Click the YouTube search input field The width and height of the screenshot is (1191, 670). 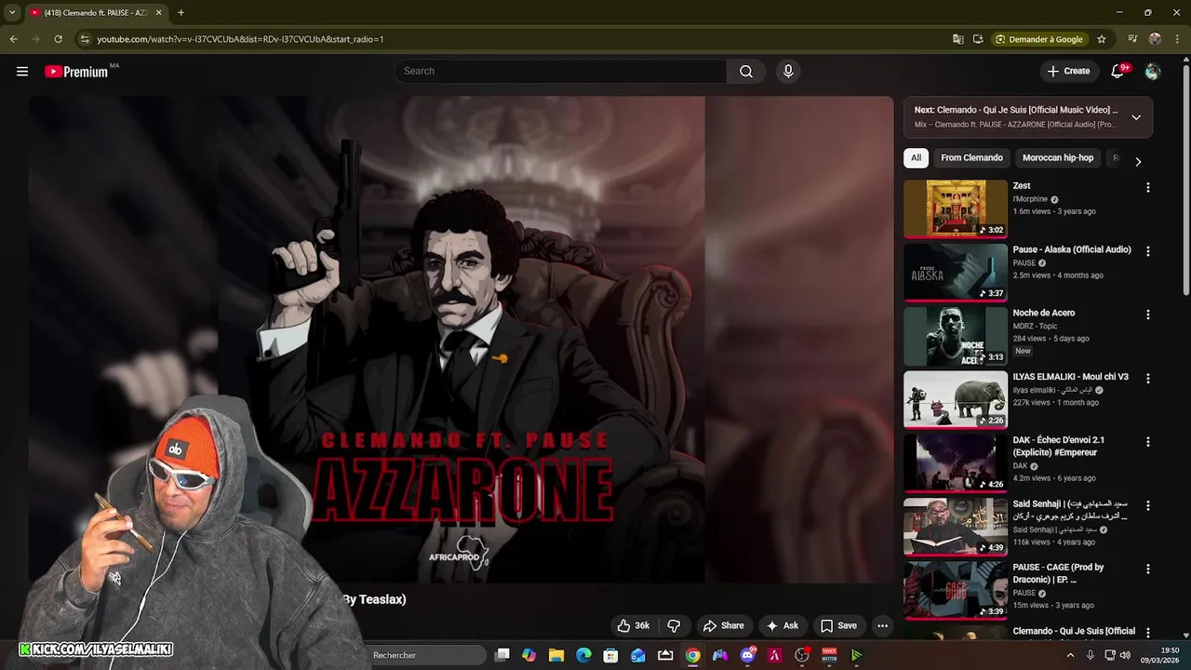click(561, 71)
